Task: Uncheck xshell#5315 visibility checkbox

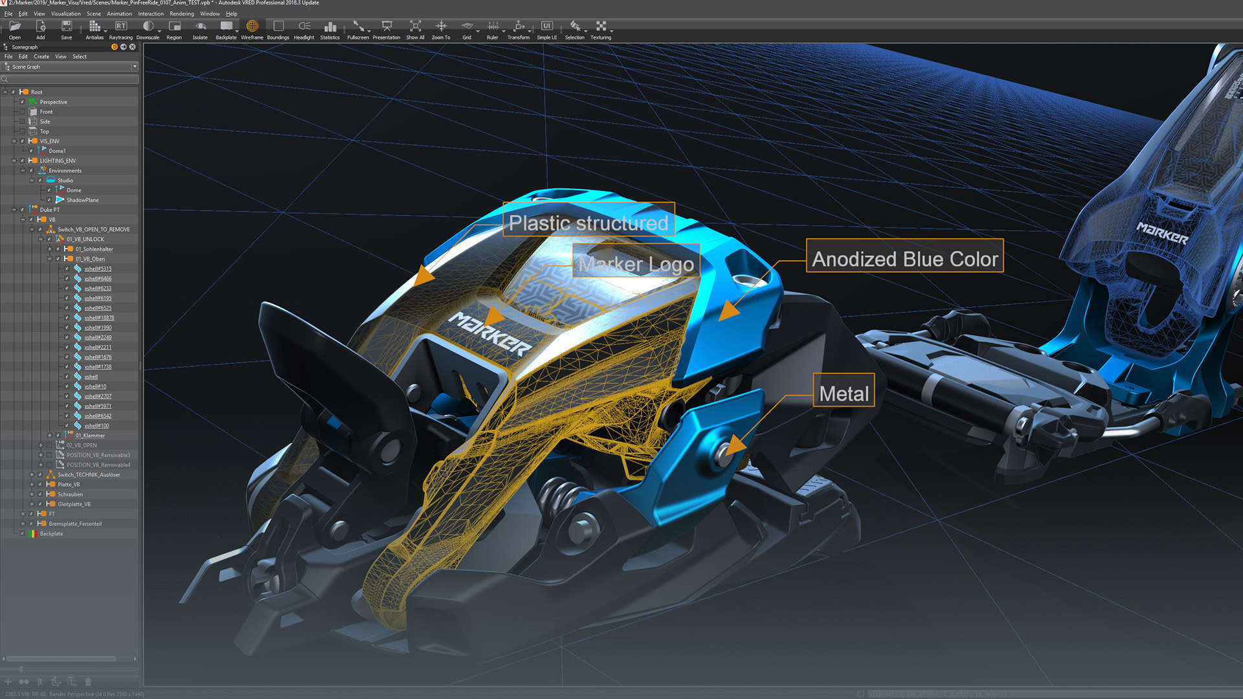Action: [67, 269]
